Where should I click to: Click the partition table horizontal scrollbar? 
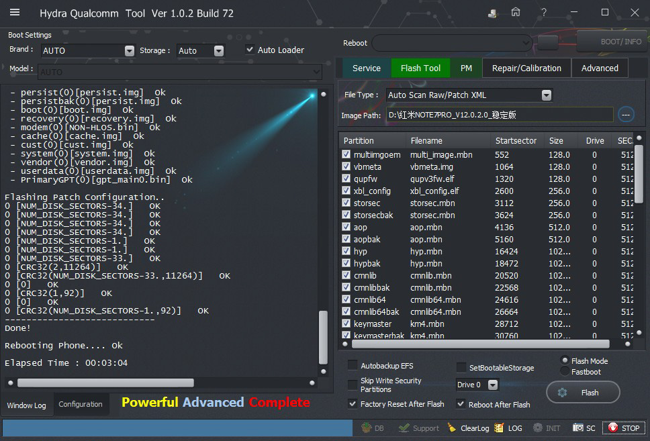tap(481, 344)
